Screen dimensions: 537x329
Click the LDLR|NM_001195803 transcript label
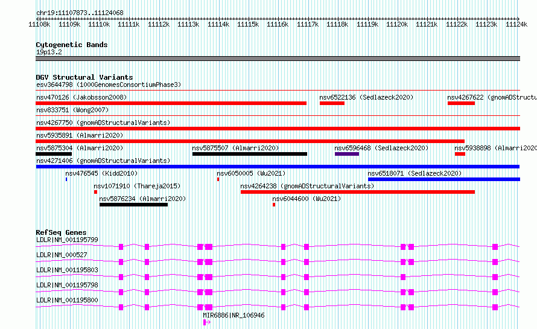point(67,270)
